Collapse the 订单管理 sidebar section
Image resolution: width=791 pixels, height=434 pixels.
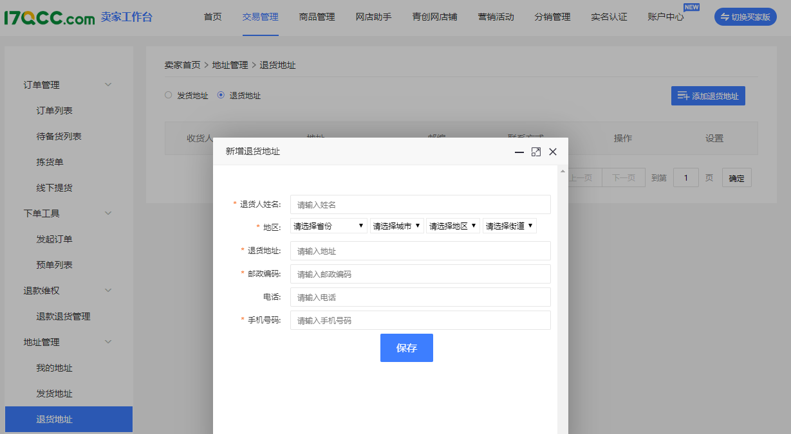108,85
